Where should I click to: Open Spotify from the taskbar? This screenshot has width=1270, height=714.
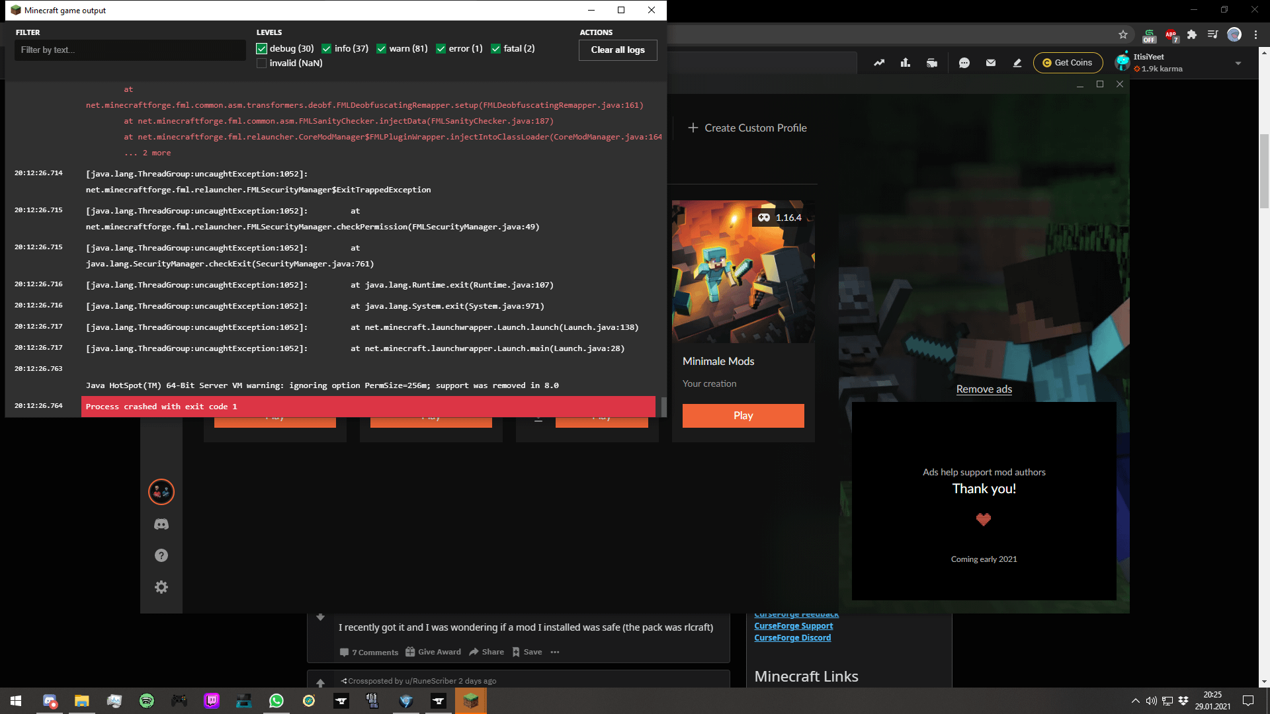pyautogui.click(x=147, y=701)
